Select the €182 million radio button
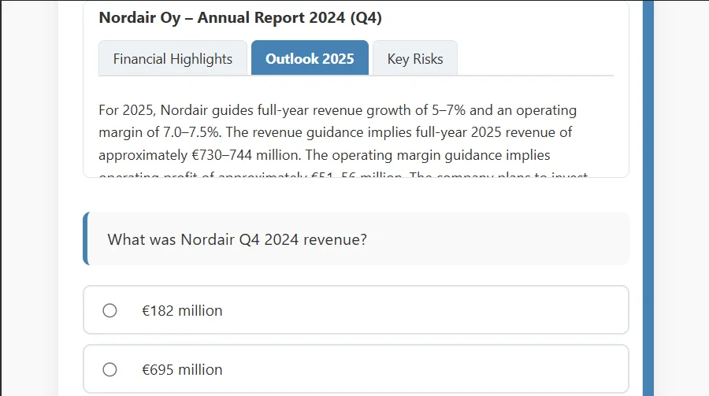The height and width of the screenshot is (396, 709). 110,310
